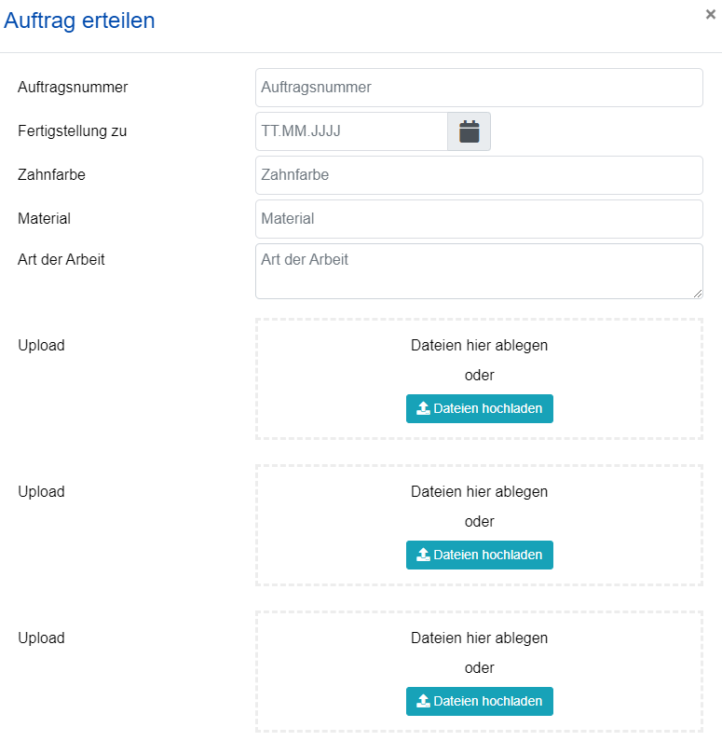Click 'Dateien hier ablegen' in first dropzone
The width and height of the screenshot is (722, 741).
click(x=479, y=345)
